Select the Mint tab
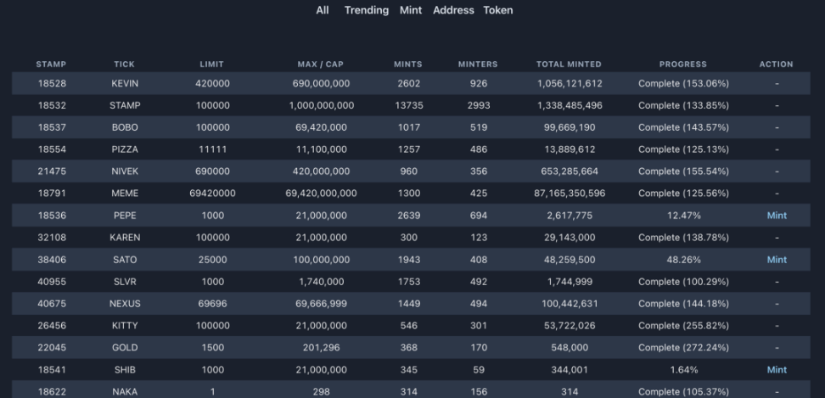Viewport: 825px width, 398px height. pyautogui.click(x=411, y=10)
